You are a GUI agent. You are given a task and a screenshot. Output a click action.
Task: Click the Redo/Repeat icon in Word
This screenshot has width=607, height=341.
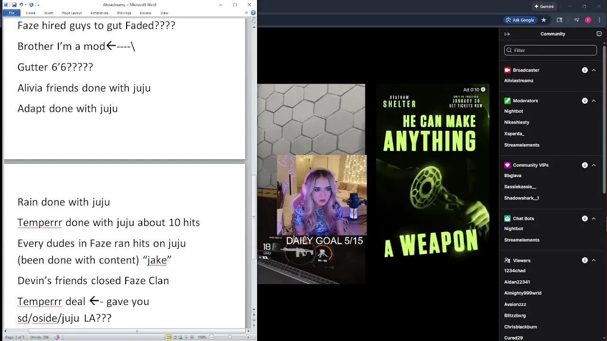(31, 5)
